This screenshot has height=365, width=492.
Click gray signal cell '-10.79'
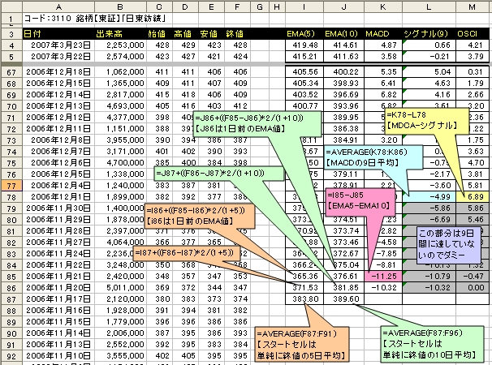tap(429, 277)
